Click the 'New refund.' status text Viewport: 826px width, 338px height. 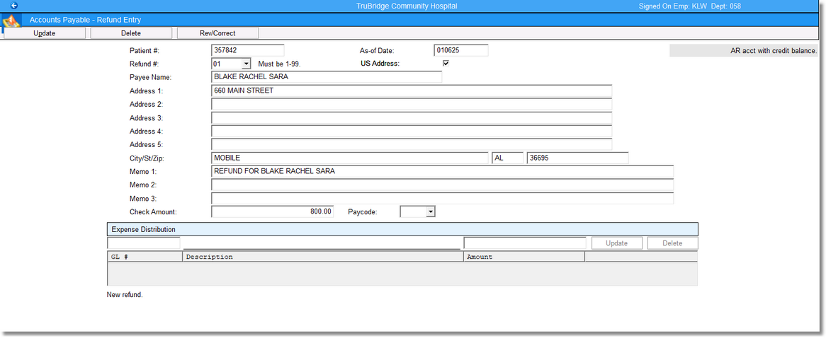125,295
